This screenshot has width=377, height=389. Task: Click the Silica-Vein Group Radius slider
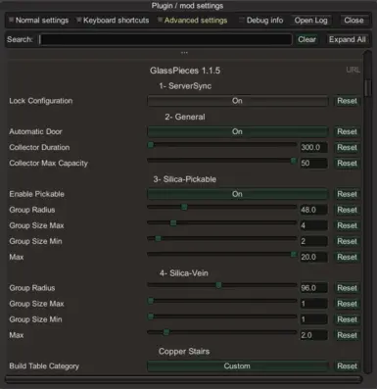pos(222,285)
